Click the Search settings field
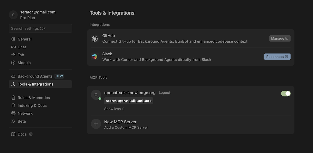 coord(40,28)
